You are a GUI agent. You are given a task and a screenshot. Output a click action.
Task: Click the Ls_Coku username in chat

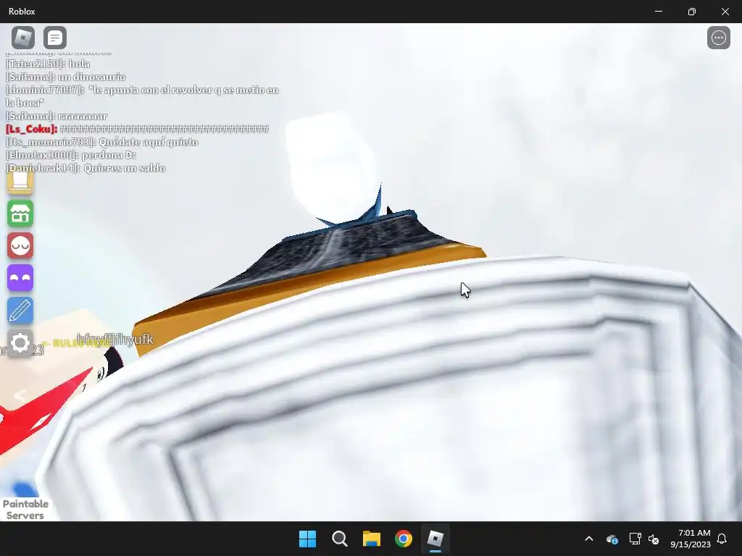click(x=32, y=129)
